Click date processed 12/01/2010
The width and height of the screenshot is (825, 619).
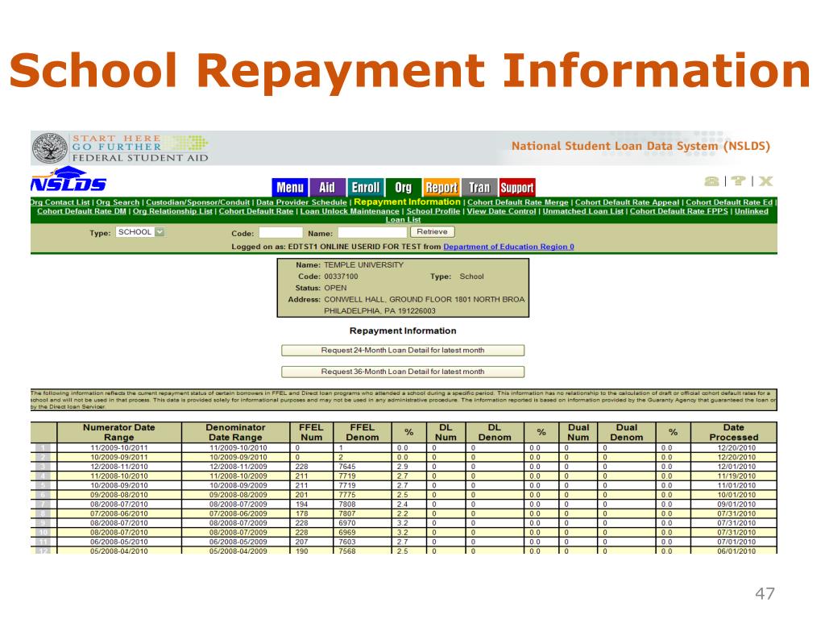(x=736, y=467)
